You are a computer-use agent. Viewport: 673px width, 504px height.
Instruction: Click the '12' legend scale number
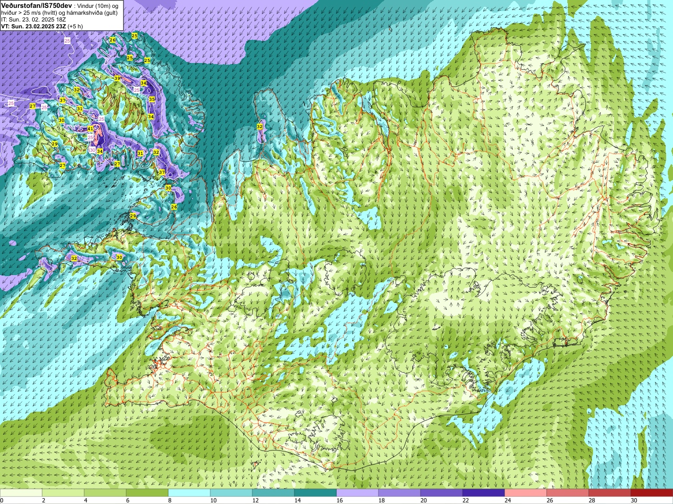[256, 500]
